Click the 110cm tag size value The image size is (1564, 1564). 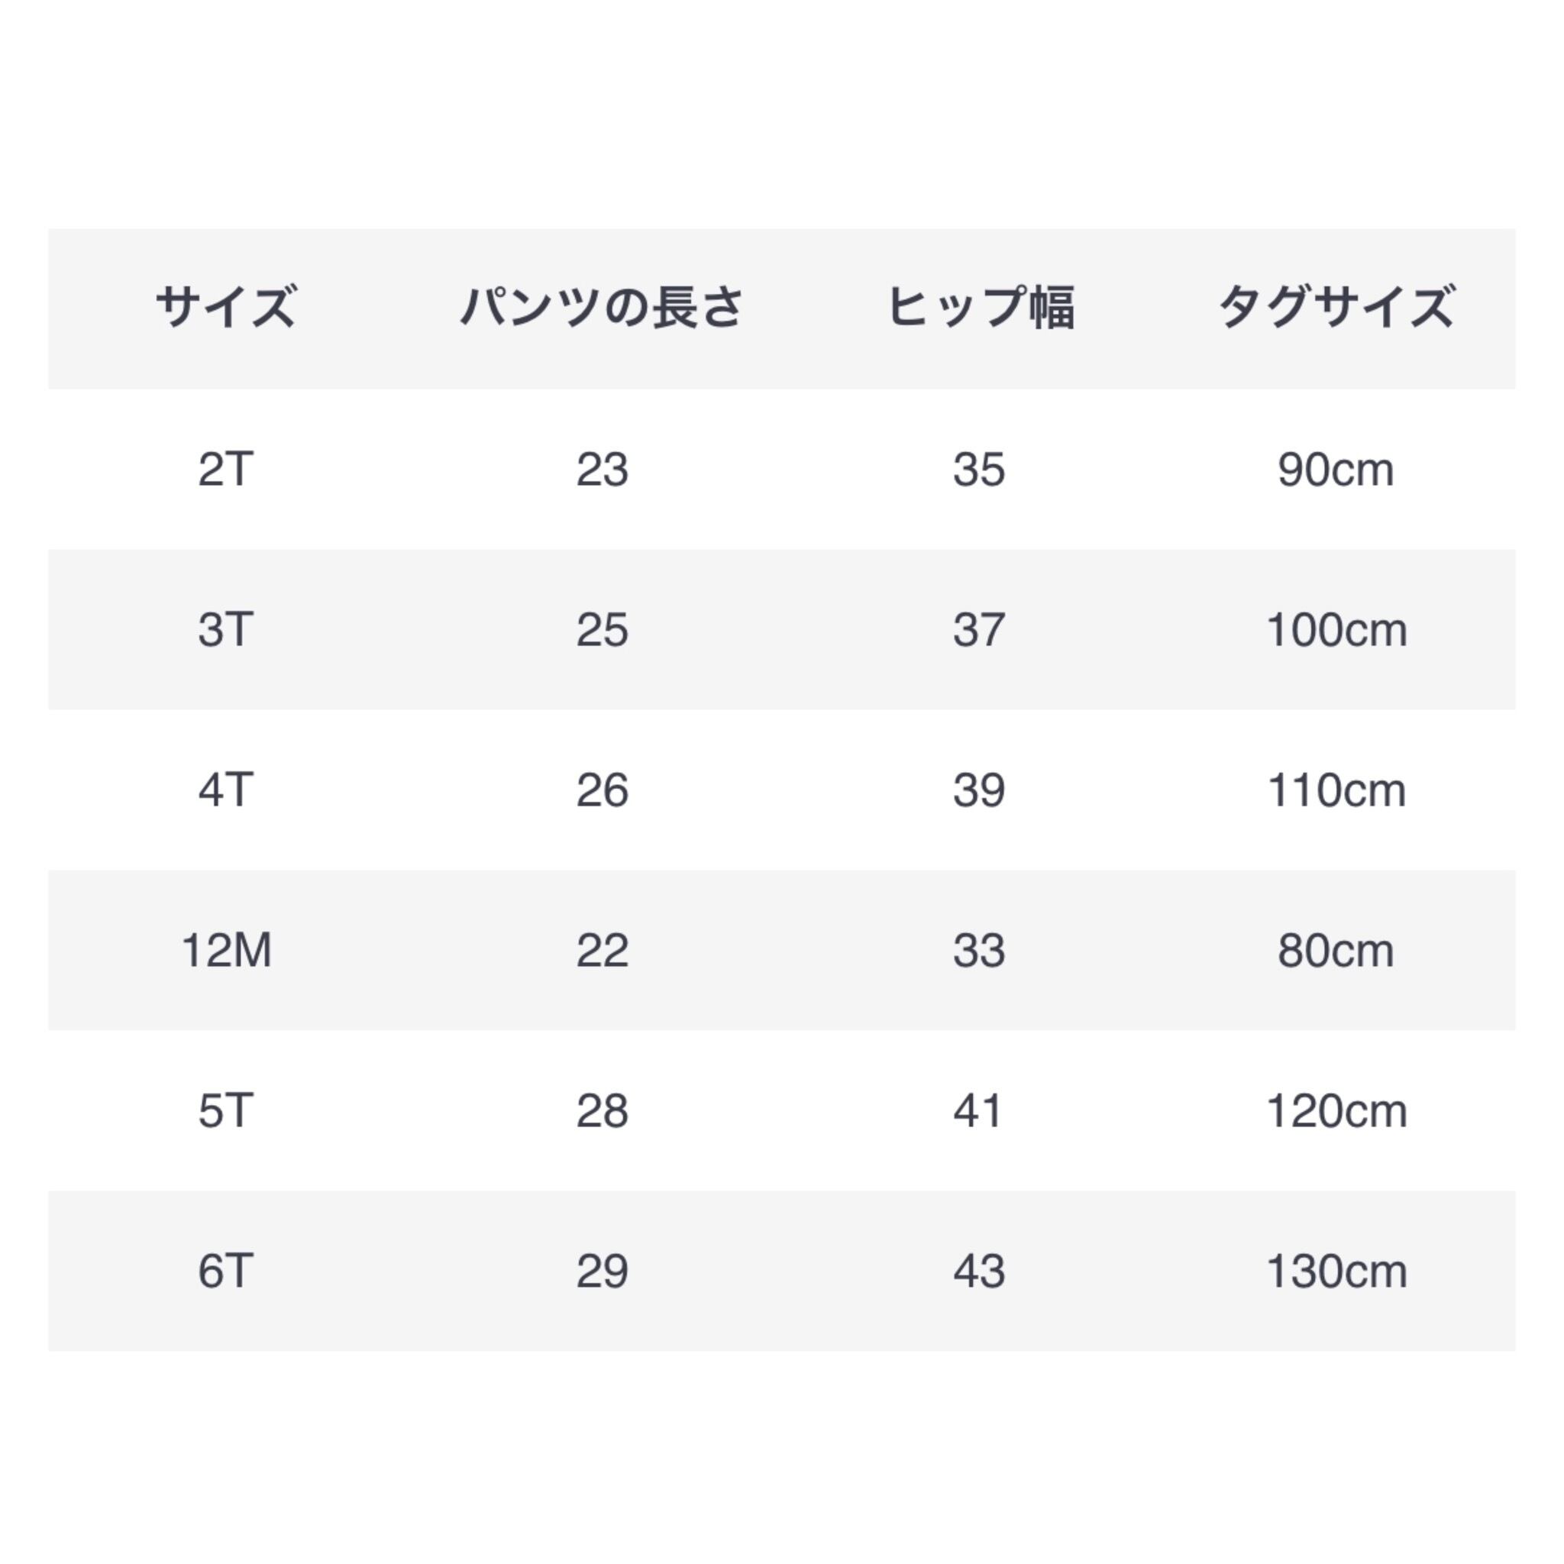tap(1336, 790)
